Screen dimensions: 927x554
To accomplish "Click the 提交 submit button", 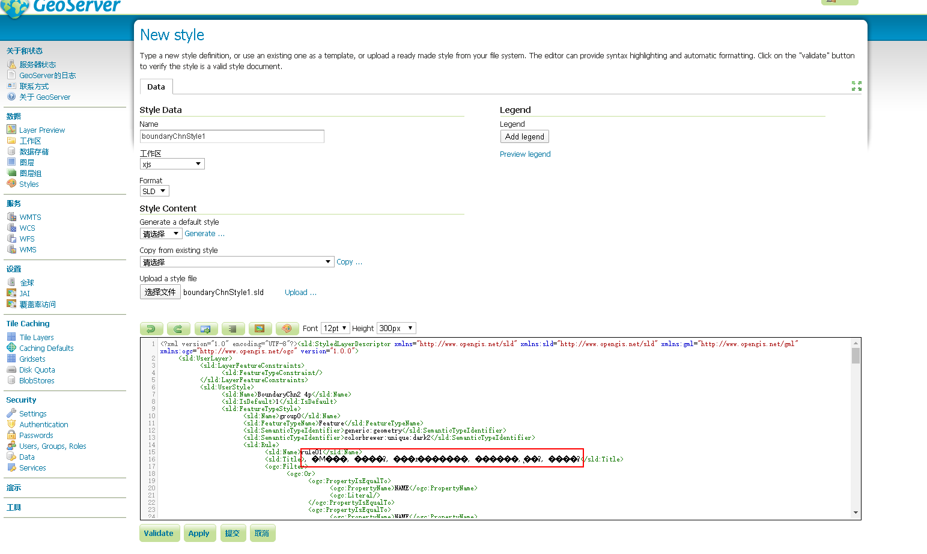I will tap(232, 533).
